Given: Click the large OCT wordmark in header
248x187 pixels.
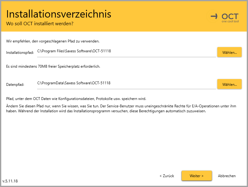Looking at the screenshot, I should (230, 16).
